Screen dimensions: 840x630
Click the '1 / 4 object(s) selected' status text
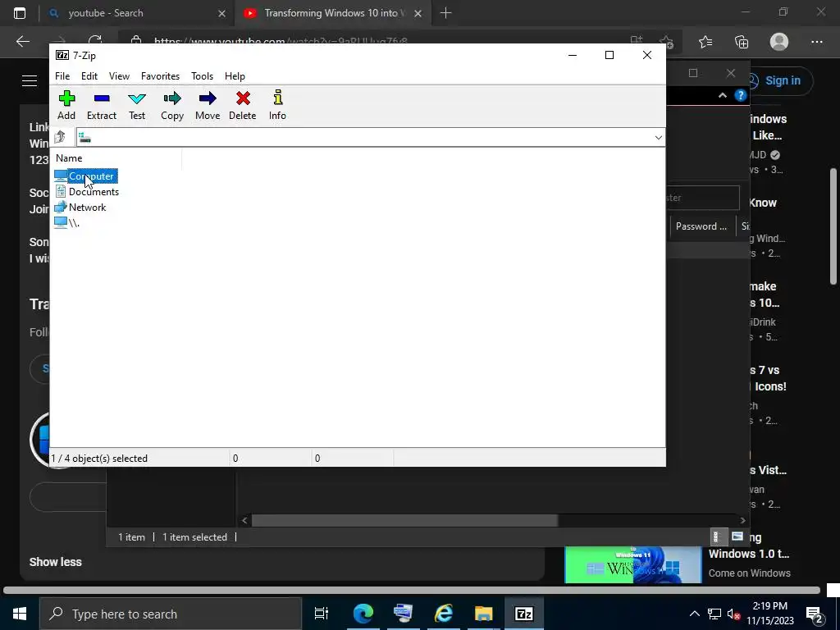(x=99, y=459)
